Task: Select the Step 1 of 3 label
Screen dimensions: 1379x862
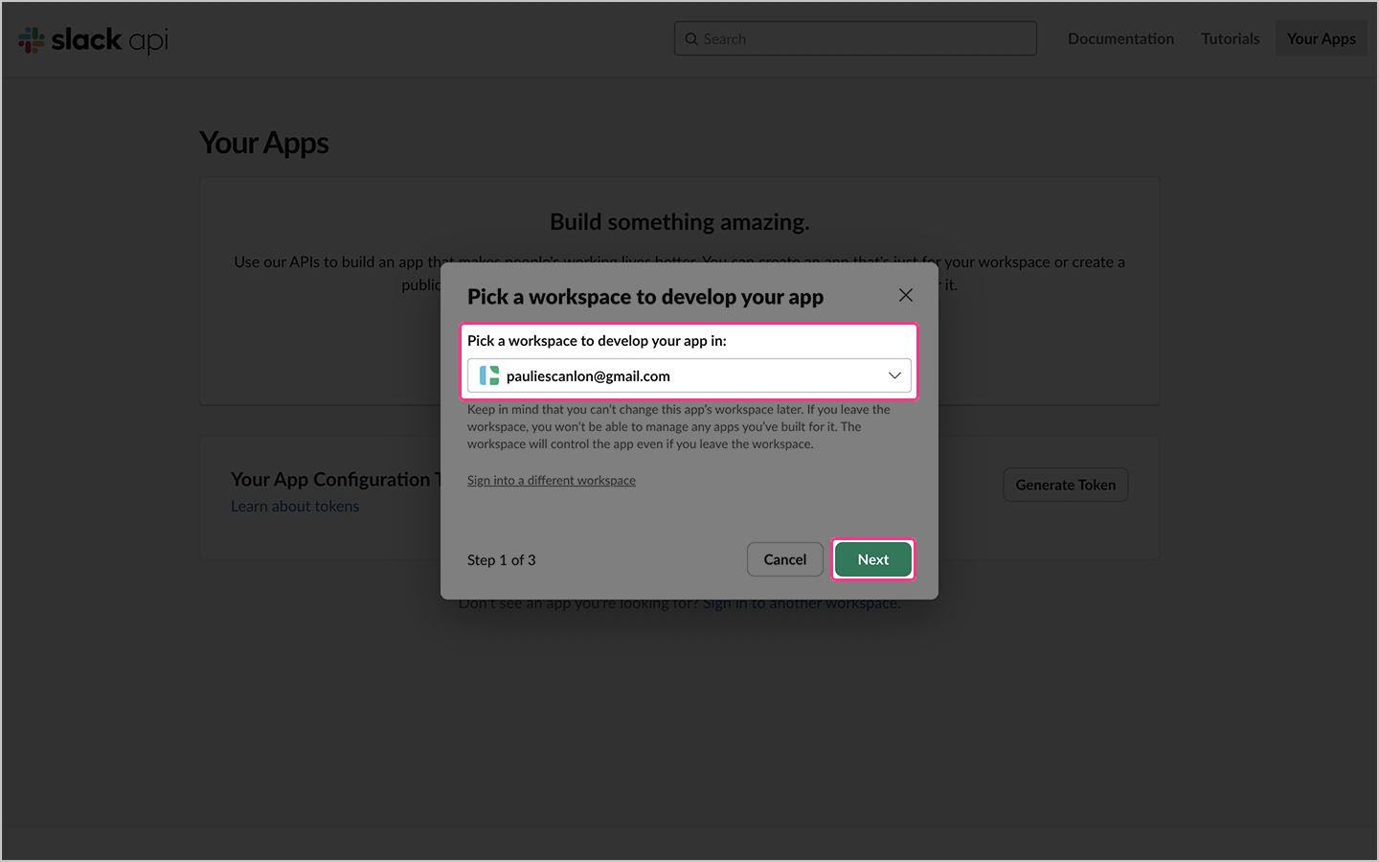Action: (x=501, y=559)
